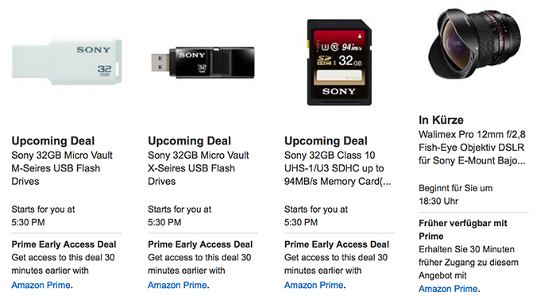Click Amazon Prime link under SDHC card deal
This screenshot has width=556, height=296.
coord(314,285)
